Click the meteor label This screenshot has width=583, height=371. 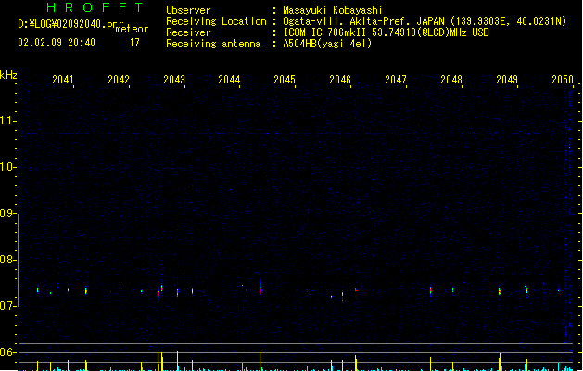click(132, 29)
